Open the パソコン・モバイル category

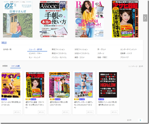tap(59, 57)
